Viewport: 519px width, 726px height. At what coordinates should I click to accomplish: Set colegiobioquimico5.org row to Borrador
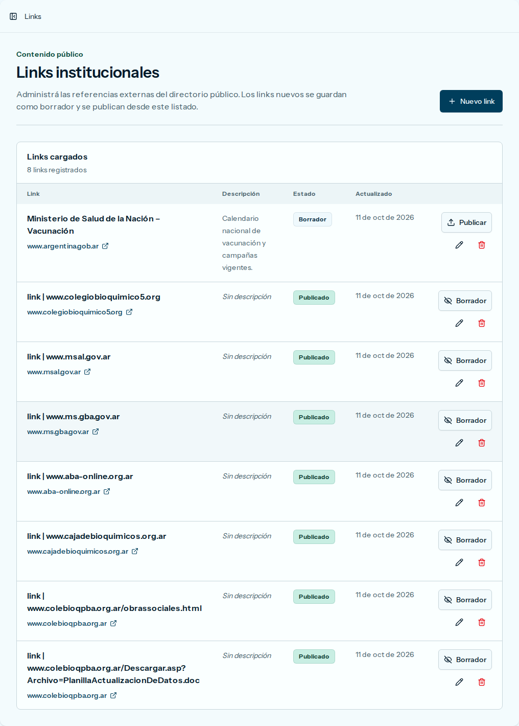(465, 301)
